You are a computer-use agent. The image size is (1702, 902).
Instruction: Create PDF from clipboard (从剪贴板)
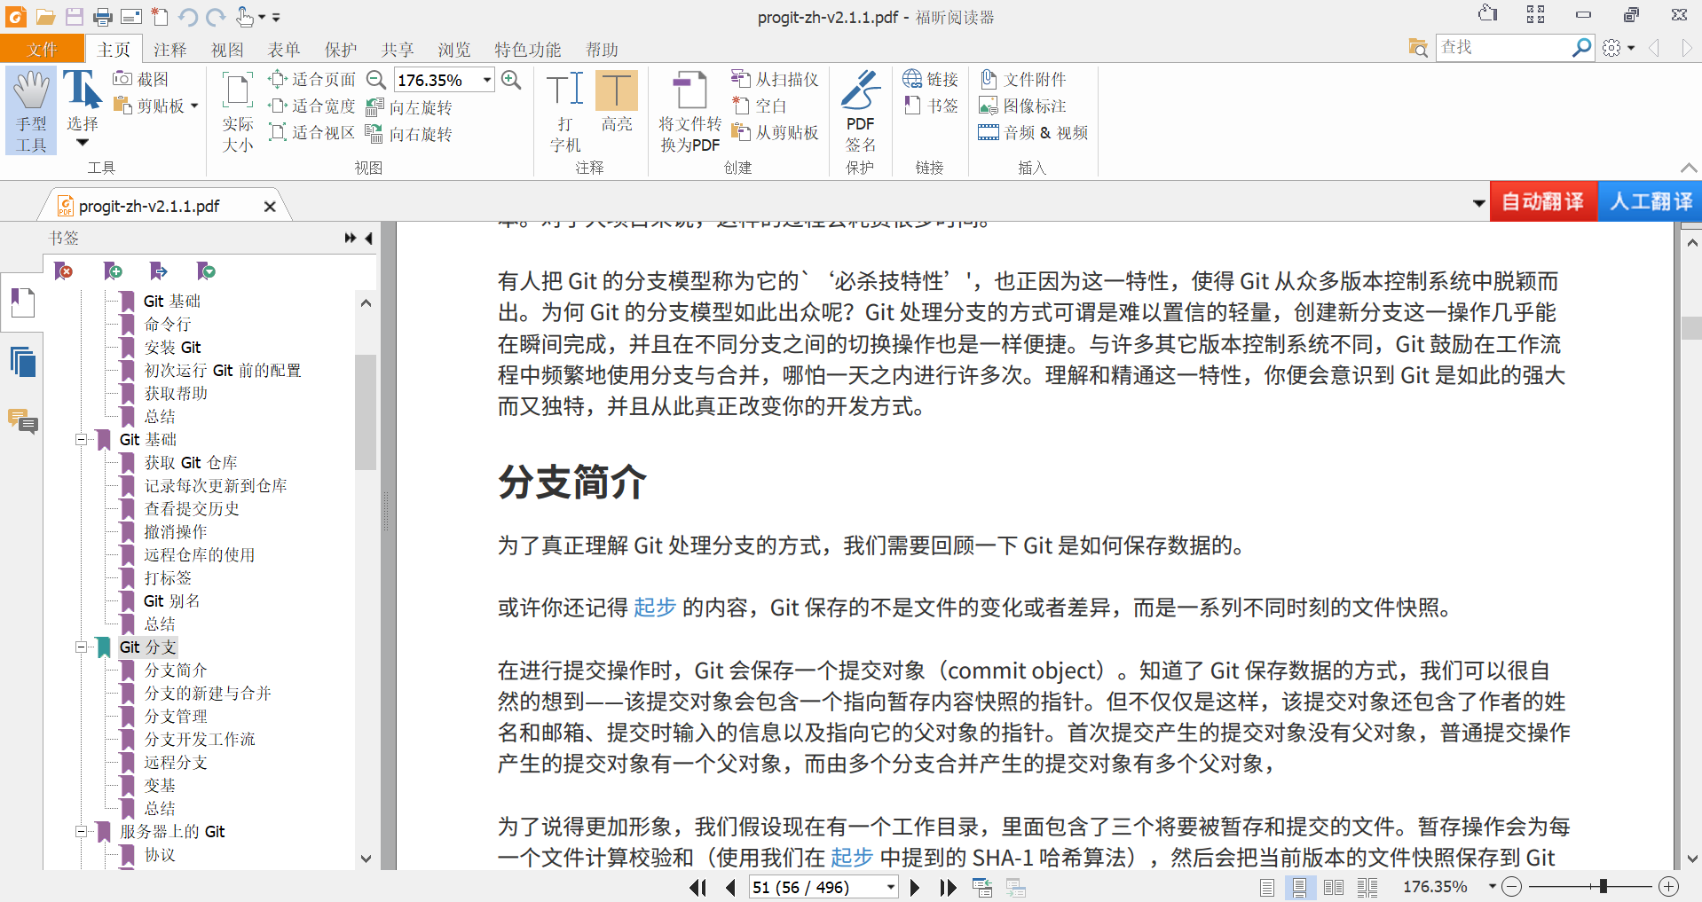coord(775,132)
